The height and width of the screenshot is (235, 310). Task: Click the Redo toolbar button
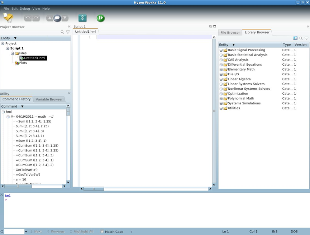tap(36, 18)
